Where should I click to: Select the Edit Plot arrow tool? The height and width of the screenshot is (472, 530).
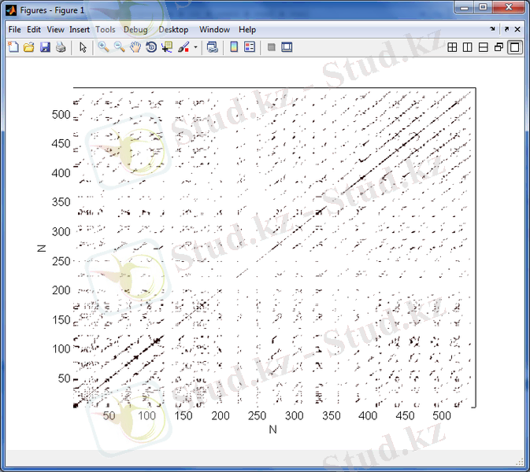click(x=83, y=47)
